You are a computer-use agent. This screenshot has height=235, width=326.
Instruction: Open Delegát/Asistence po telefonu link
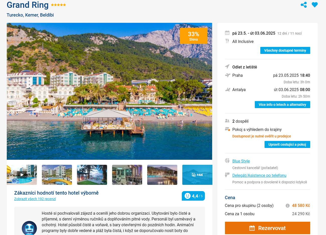click(259, 175)
